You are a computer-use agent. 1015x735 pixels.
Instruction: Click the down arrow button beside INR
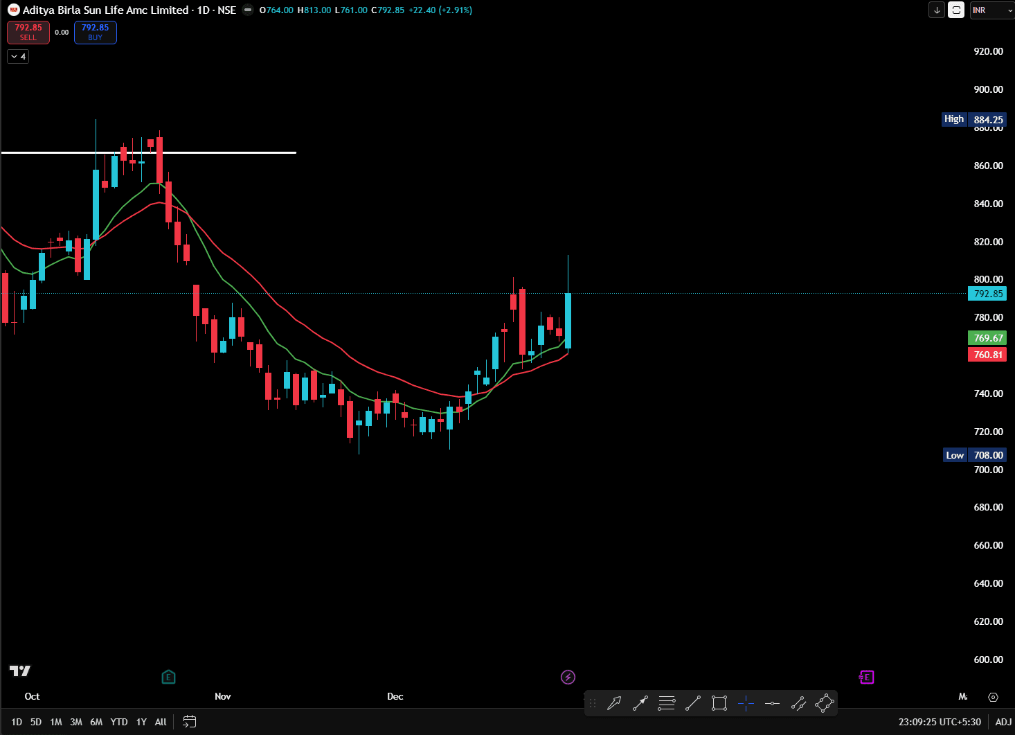[x=937, y=10]
